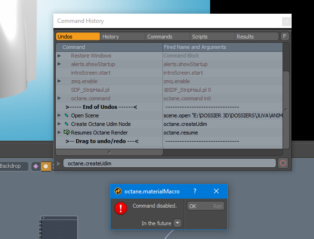Image resolution: width=314 pixels, height=239 pixels.
Task: Click the help question mark in dialog
Action: [x=195, y=191]
